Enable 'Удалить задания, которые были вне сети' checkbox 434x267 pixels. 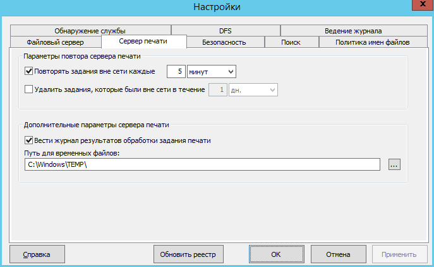tap(28, 90)
